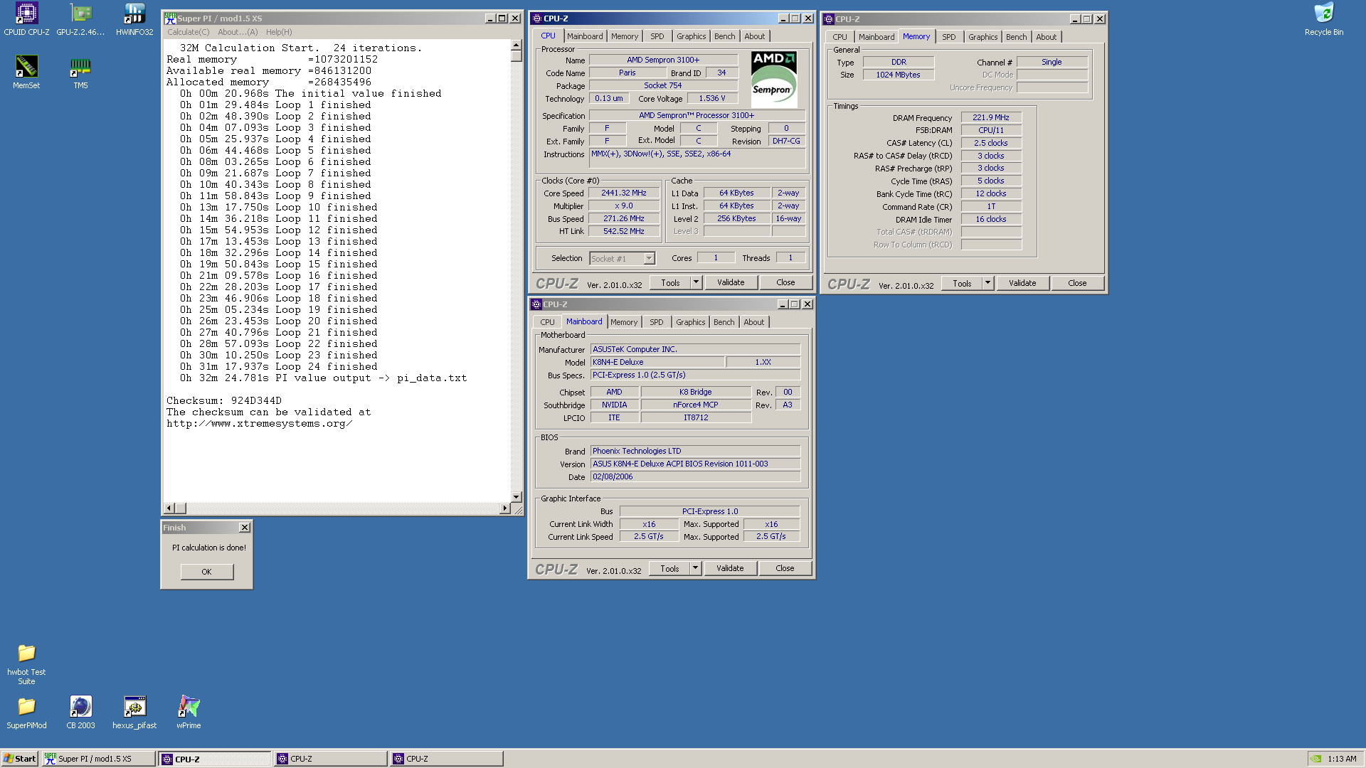Click the AMD Sempron processor logo
The height and width of the screenshot is (768, 1366).
pos(773,79)
